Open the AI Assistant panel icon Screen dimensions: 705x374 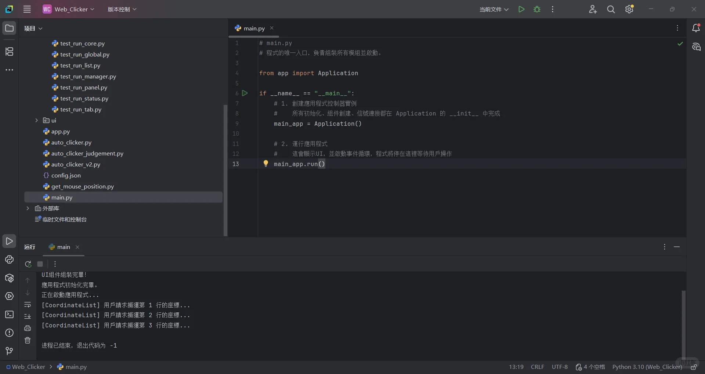[x=696, y=47]
